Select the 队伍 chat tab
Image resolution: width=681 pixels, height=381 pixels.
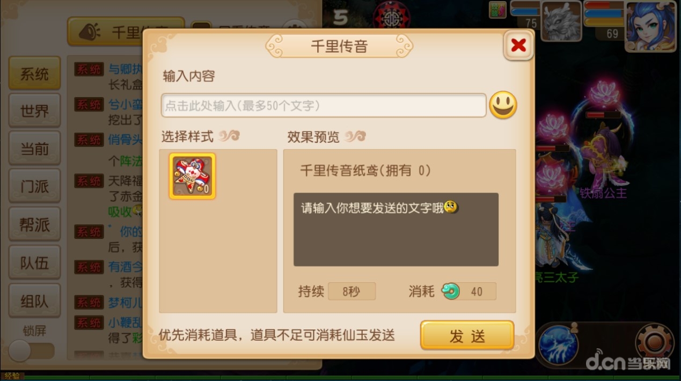(x=34, y=262)
